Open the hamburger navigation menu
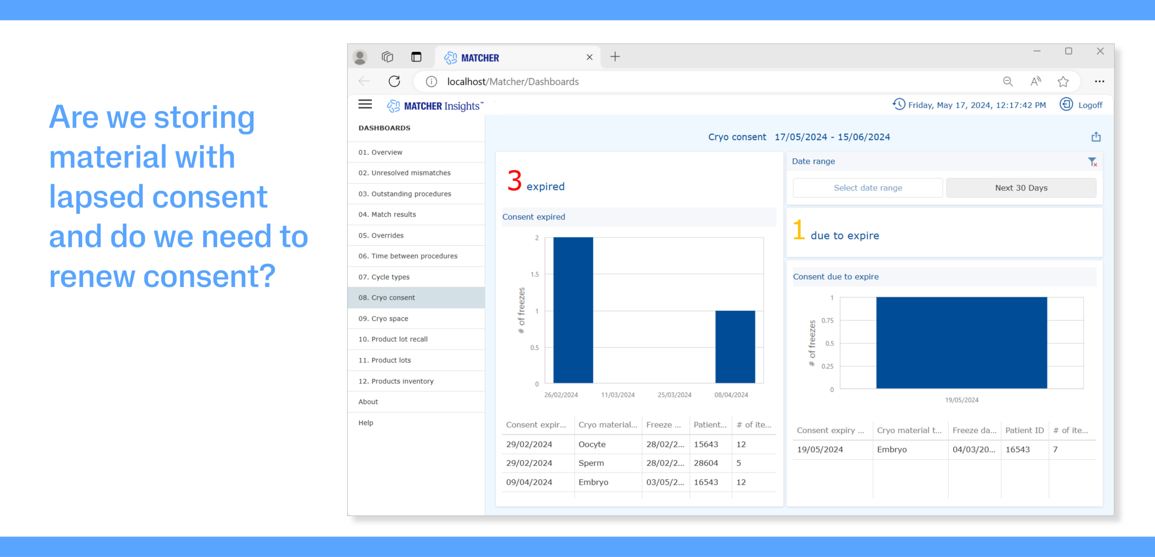The image size is (1155, 557). [365, 105]
